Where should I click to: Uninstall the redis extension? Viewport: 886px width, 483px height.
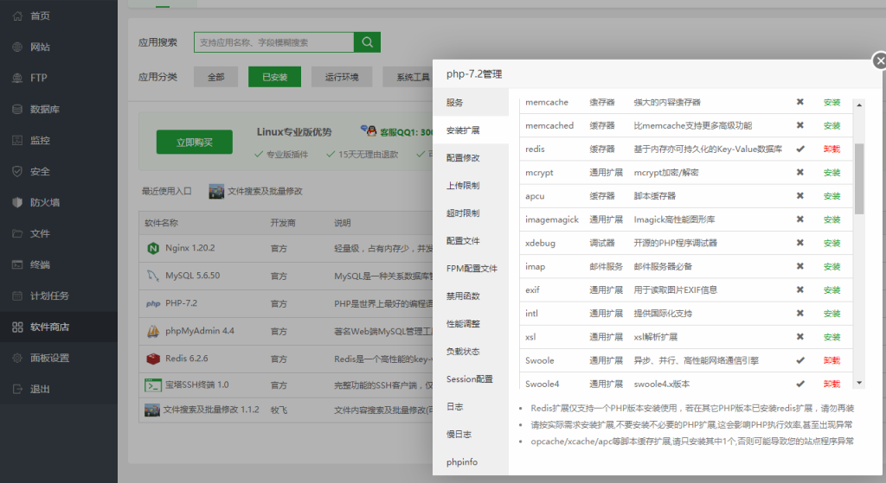(x=831, y=149)
